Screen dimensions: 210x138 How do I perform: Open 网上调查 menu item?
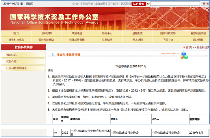coord(198,40)
